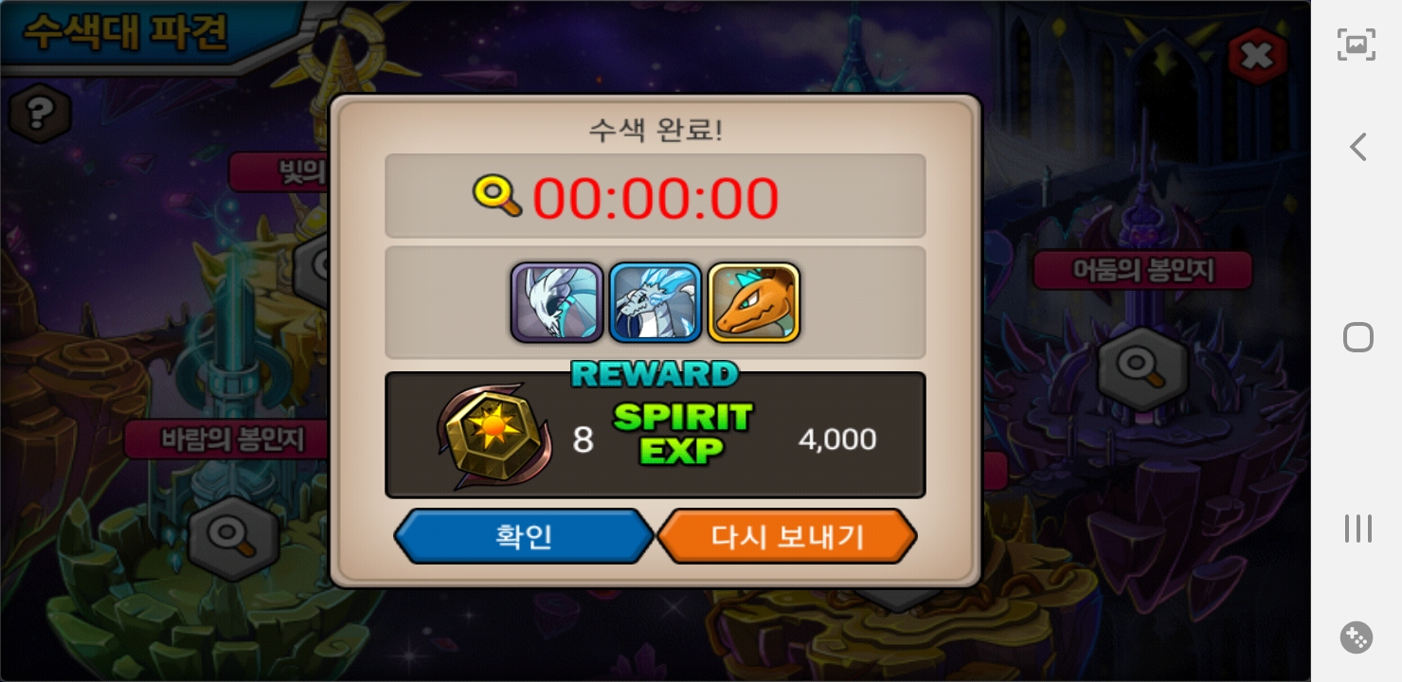Tap the Android home button
This screenshot has height=682, width=1402.
coord(1357,337)
